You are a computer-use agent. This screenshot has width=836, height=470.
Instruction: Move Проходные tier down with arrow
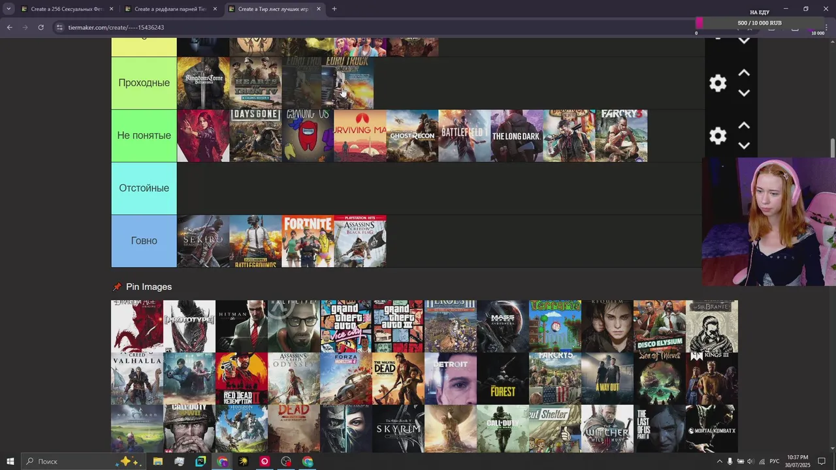(x=744, y=93)
